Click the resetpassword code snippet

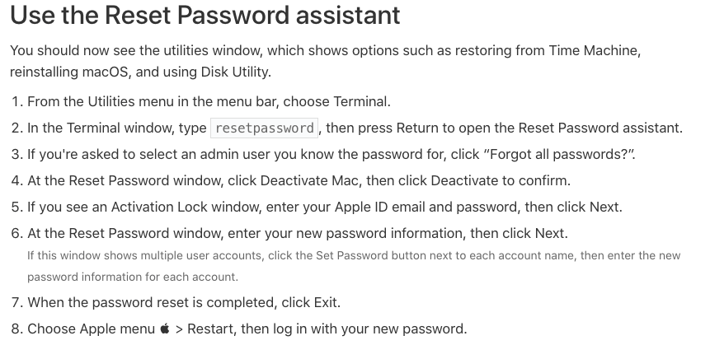(265, 128)
